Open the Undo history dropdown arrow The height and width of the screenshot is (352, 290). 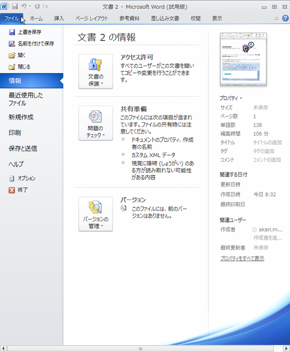click(x=30, y=6)
